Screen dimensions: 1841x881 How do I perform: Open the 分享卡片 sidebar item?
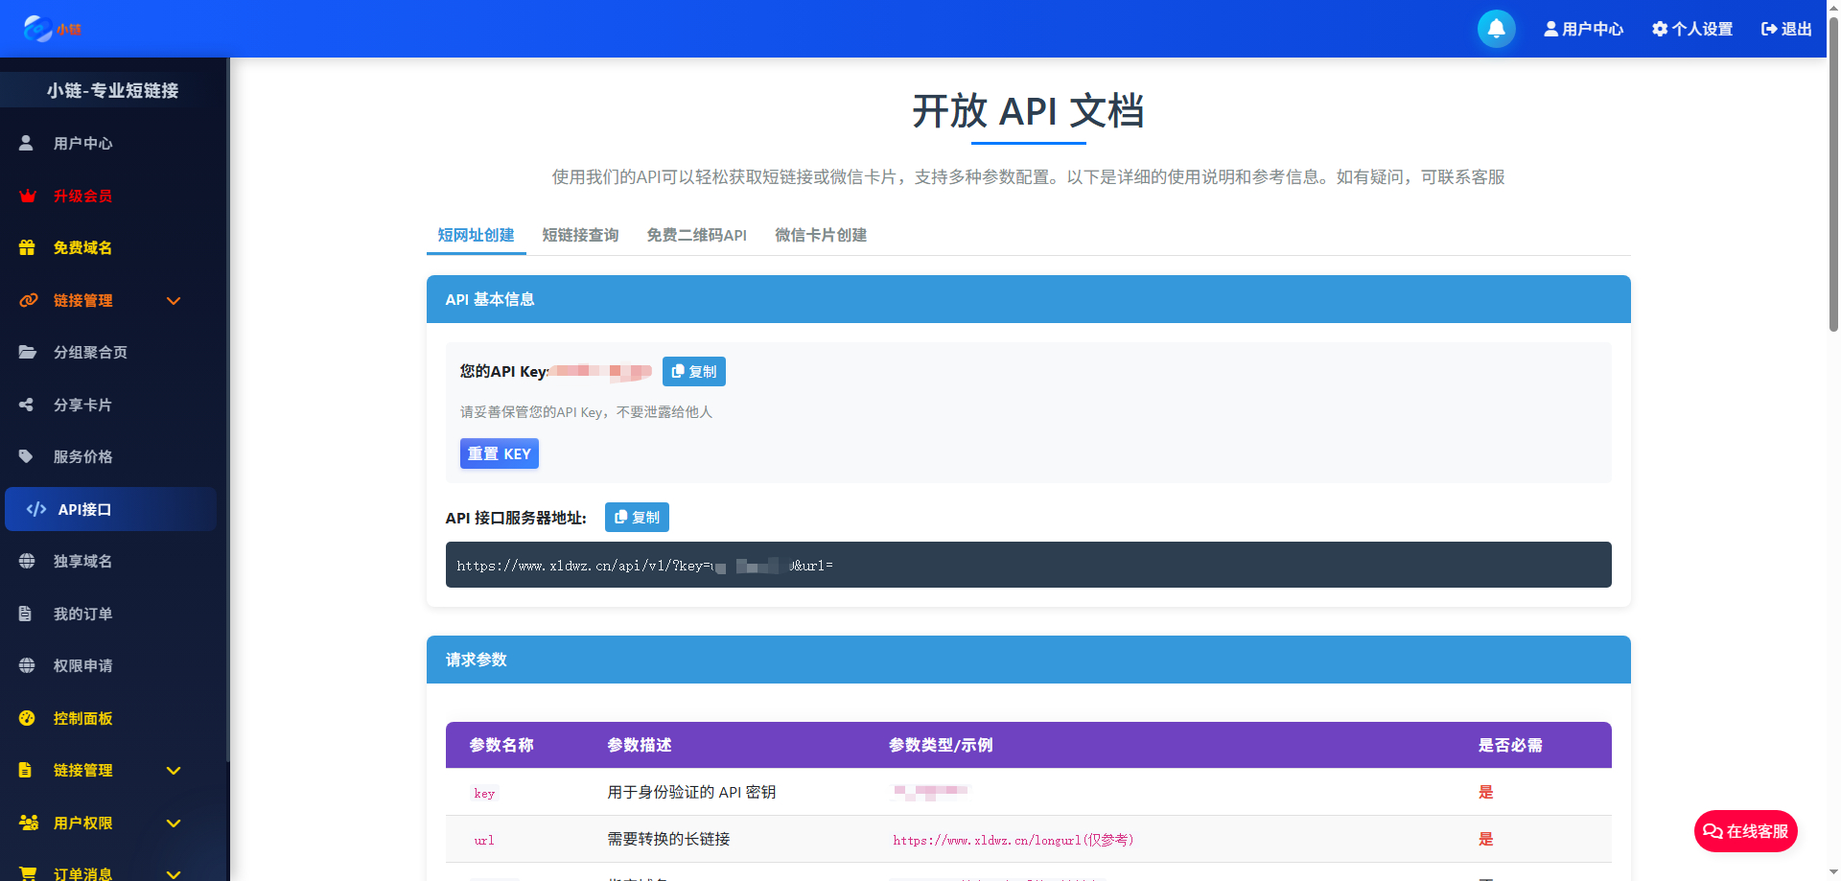[83, 405]
